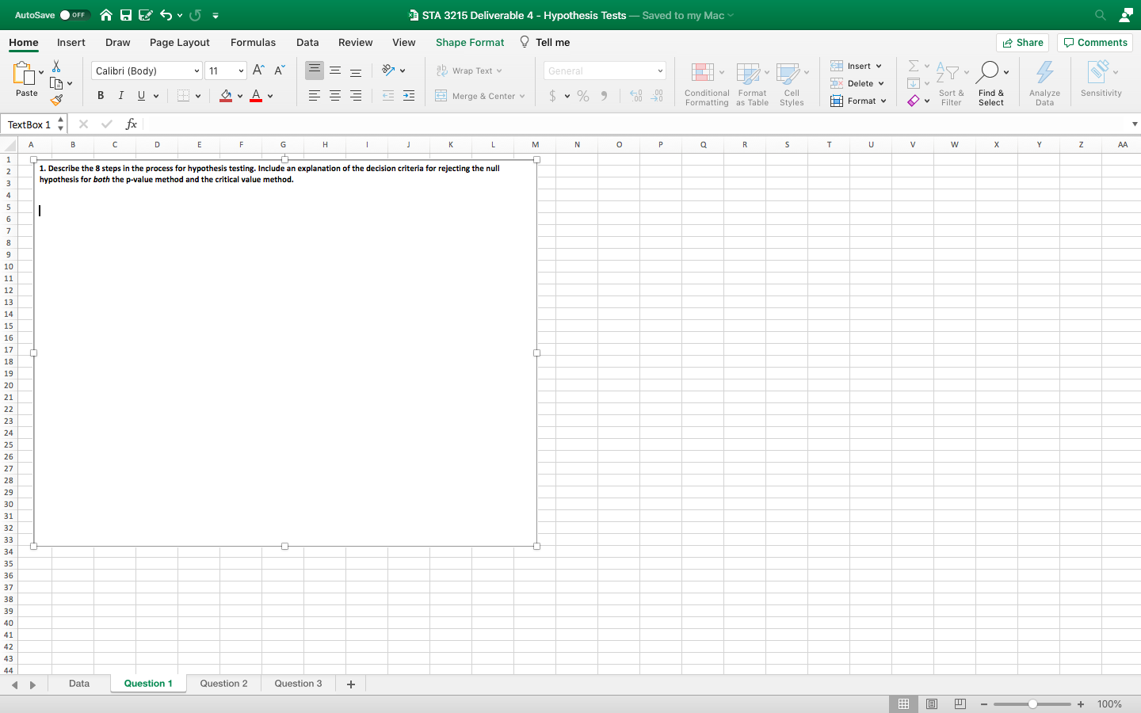Image resolution: width=1141 pixels, height=713 pixels.
Task: Switch to the Page Layout tab
Action: click(x=180, y=43)
